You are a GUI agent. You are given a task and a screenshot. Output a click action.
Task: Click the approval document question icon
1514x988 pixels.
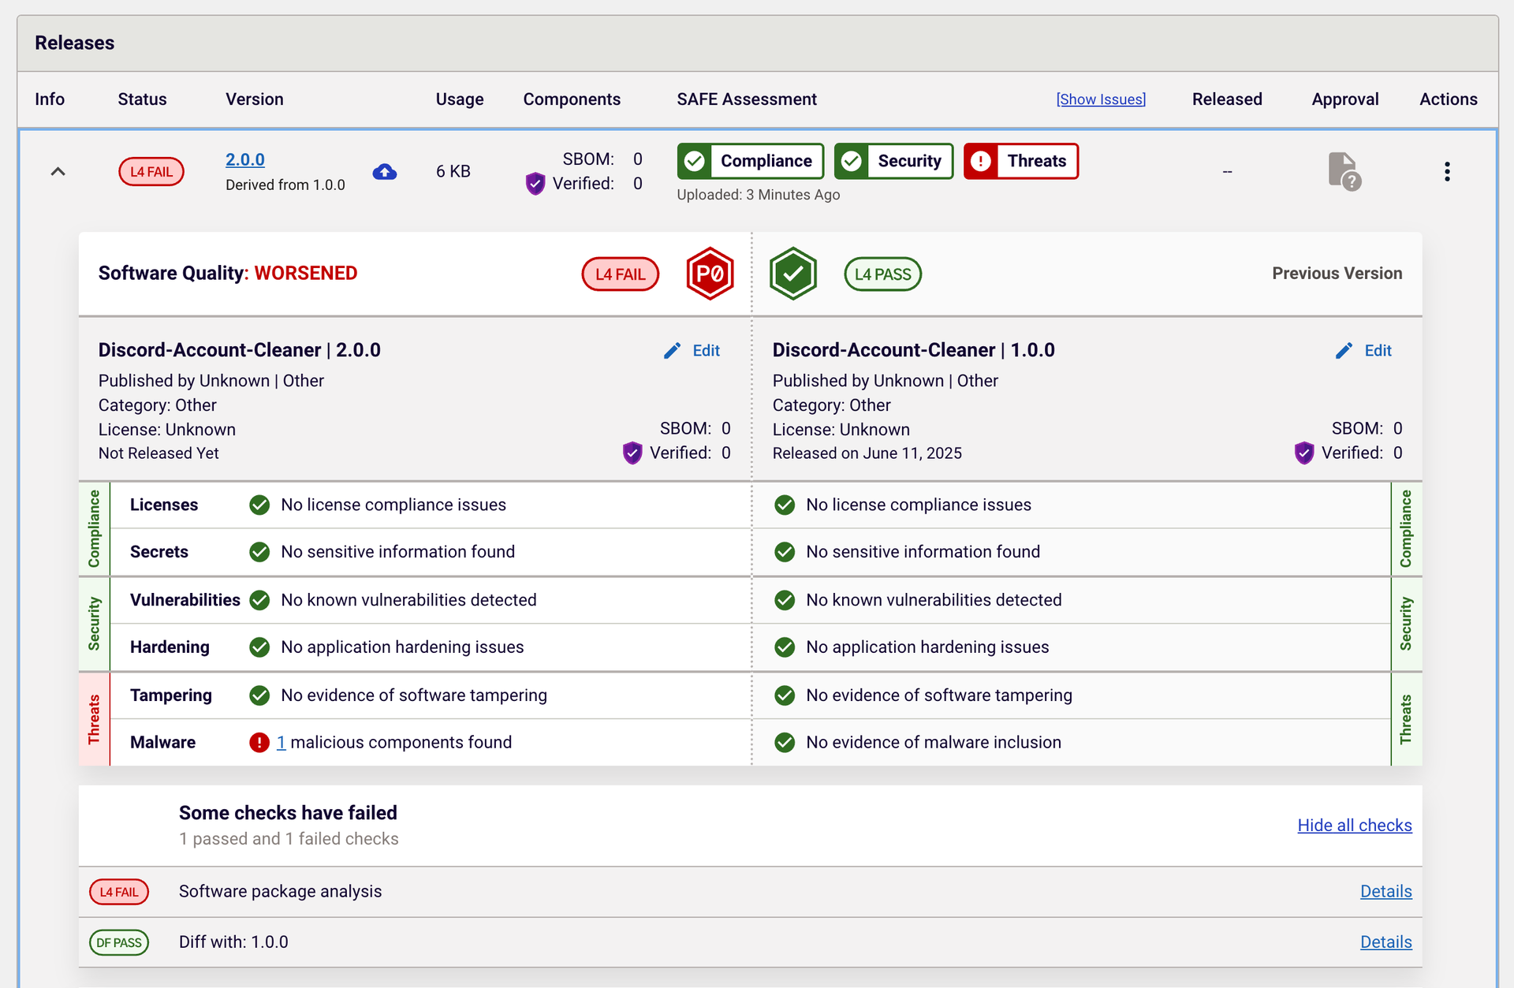(x=1344, y=171)
